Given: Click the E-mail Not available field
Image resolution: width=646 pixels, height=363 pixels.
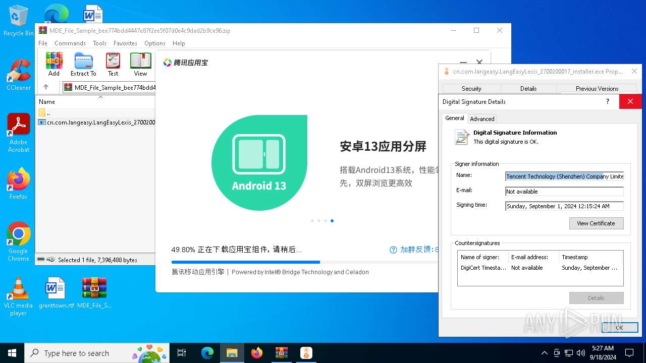Looking at the screenshot, I should pos(564,192).
